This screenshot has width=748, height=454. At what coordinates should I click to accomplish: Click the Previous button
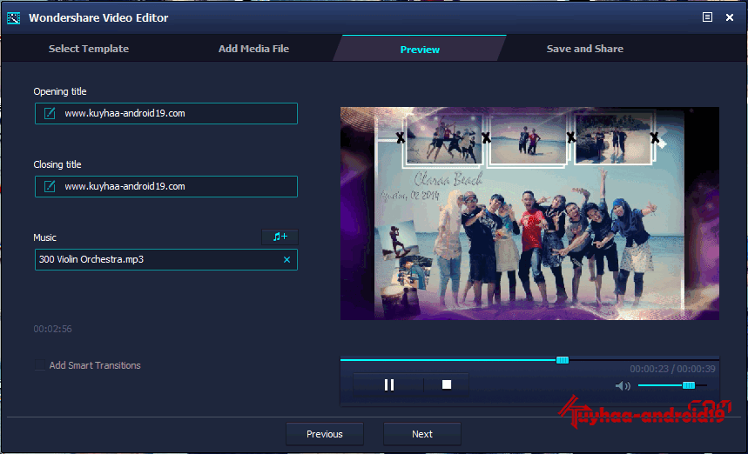325,434
